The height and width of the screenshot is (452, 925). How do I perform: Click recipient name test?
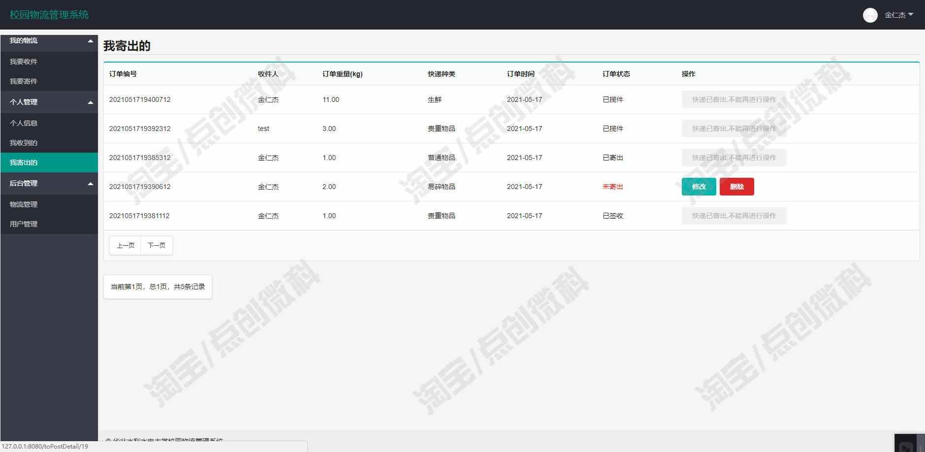click(x=263, y=129)
